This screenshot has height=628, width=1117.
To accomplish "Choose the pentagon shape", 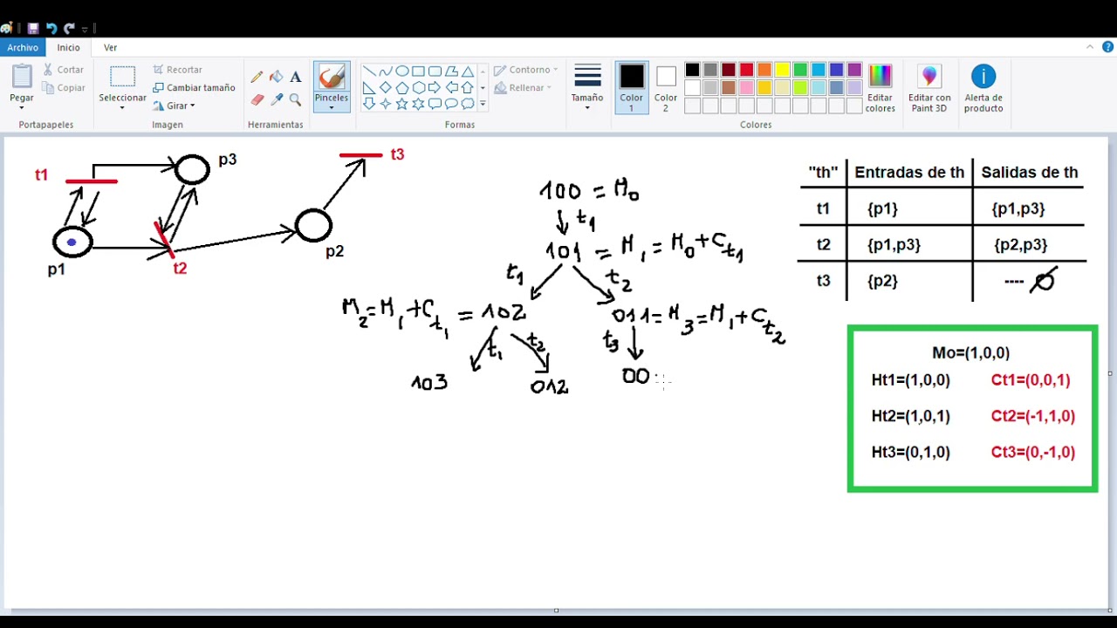I will [x=402, y=88].
